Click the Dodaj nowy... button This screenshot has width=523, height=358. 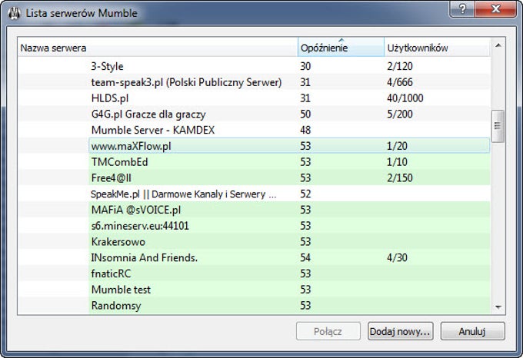point(400,331)
